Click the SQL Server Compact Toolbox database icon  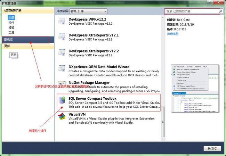62,100
